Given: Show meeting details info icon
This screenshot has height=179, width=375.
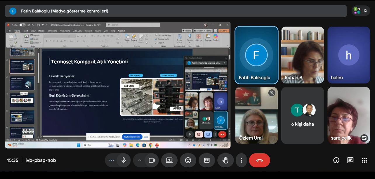Looking at the screenshot, I should point(336,160).
